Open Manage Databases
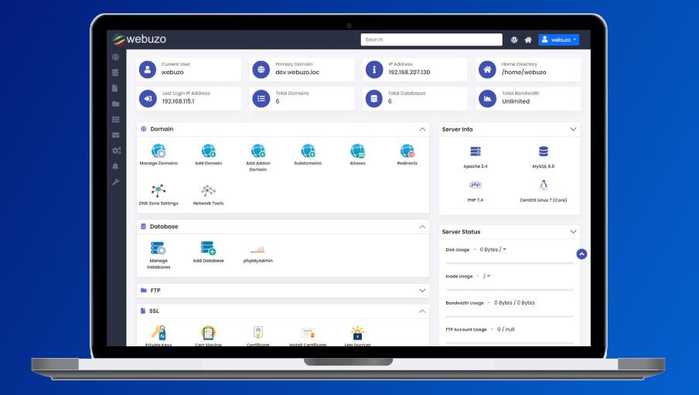 coord(159,248)
